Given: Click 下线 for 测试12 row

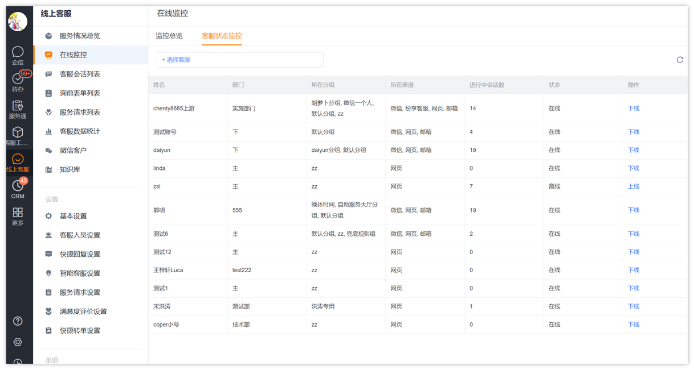Looking at the screenshot, I should [634, 252].
